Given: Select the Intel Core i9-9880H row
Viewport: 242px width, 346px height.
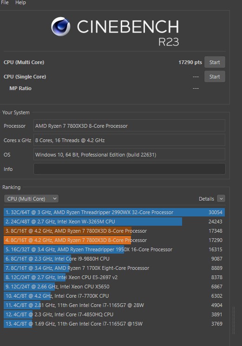Looking at the screenshot, I should click(114, 259).
